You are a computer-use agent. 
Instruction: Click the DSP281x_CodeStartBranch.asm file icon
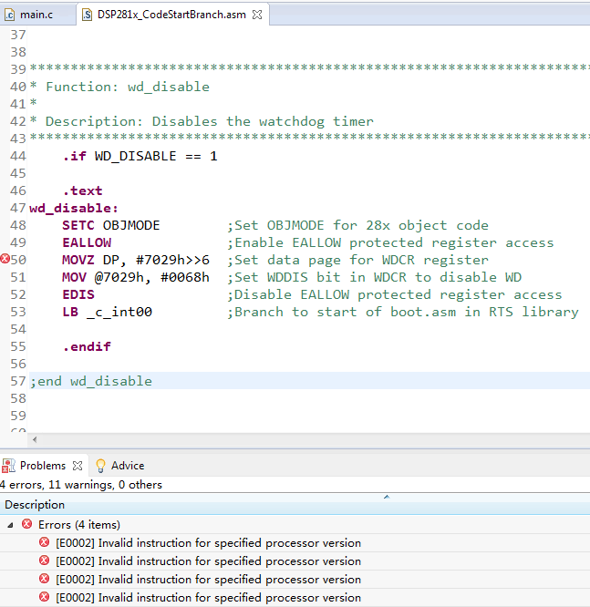click(x=87, y=15)
